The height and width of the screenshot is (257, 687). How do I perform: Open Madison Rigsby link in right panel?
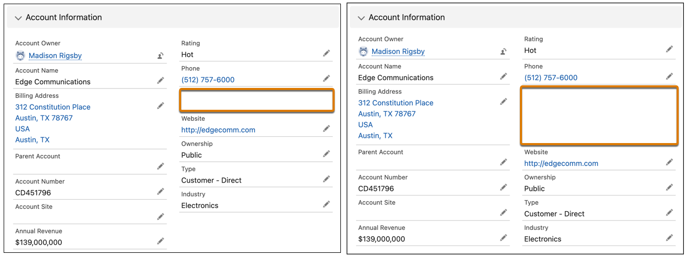pyautogui.click(x=398, y=52)
